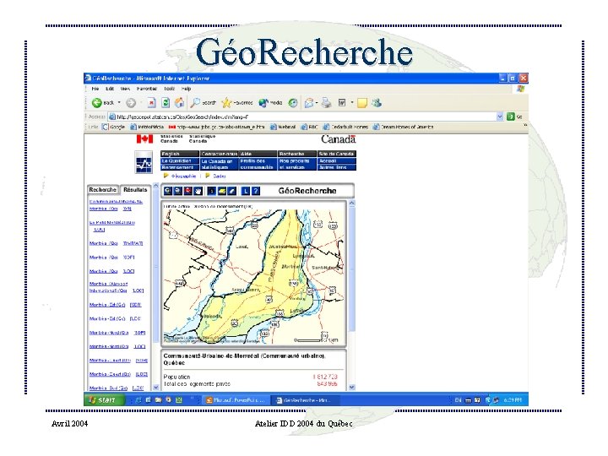608x456 pixels.
Task: Click the Forward arrow button
Action: pyautogui.click(x=131, y=103)
